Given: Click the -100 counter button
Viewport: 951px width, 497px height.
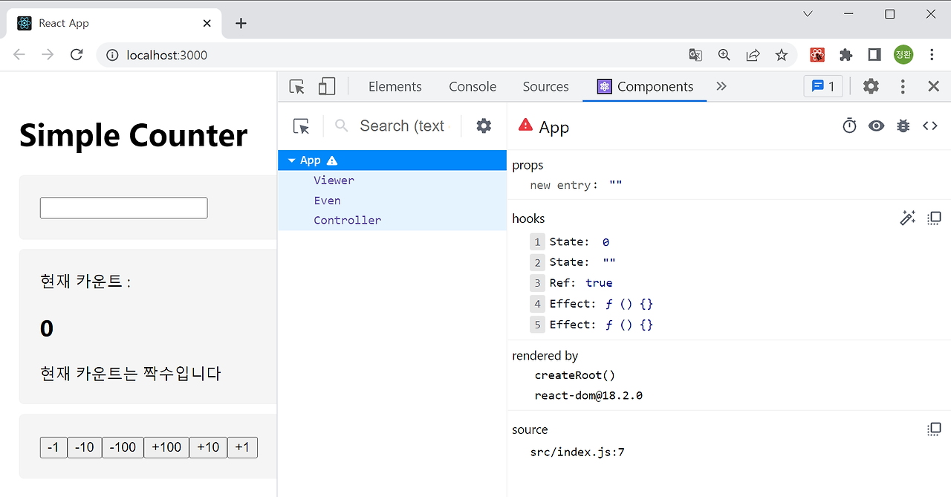Looking at the screenshot, I should click(x=123, y=447).
